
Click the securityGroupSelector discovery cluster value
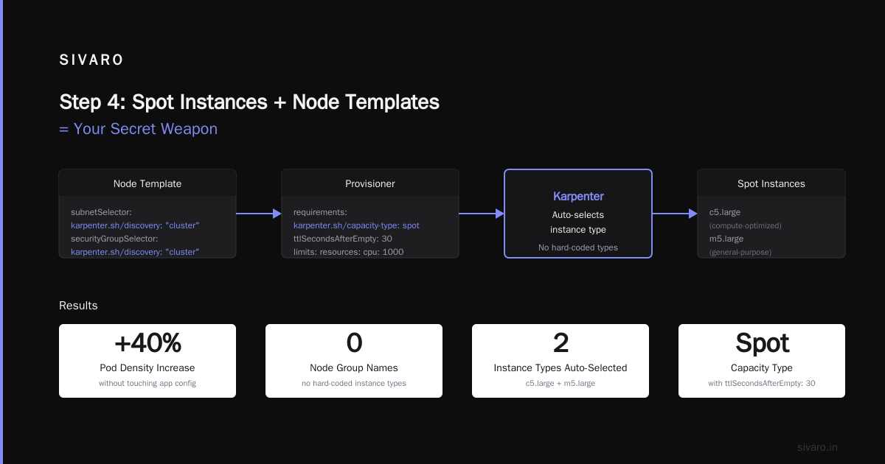coord(135,252)
